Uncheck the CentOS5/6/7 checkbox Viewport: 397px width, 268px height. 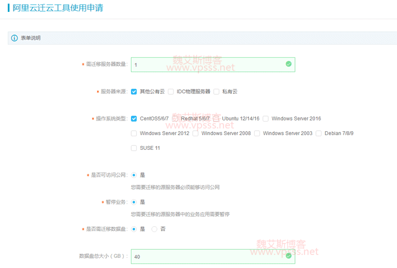[x=134, y=119]
